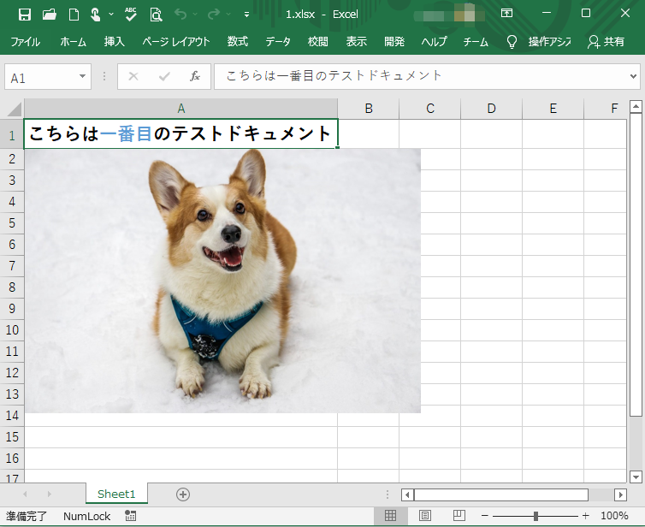Expand touch/mouse mode dropdown arrow
This screenshot has height=527, width=645.
(x=111, y=14)
